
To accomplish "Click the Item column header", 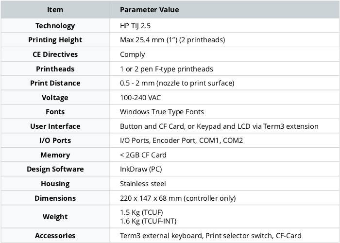I will tap(55, 10).
